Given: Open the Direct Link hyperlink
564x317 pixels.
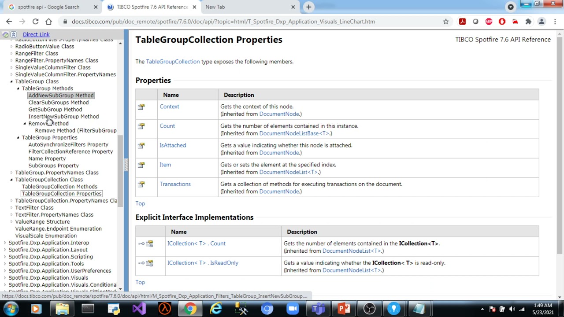Looking at the screenshot, I should pyautogui.click(x=36, y=34).
